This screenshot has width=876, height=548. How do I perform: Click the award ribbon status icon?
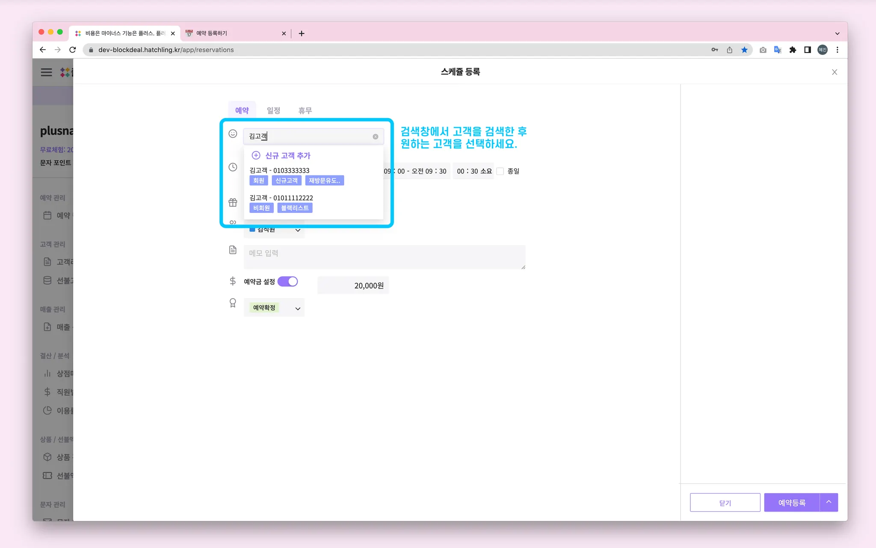233,303
